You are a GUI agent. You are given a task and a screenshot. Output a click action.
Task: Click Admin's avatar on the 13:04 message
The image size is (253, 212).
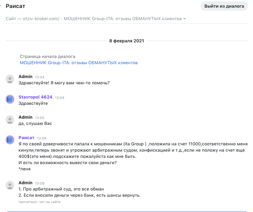(10, 79)
